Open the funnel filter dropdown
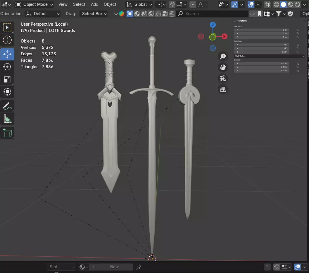 pyautogui.click(x=281, y=14)
